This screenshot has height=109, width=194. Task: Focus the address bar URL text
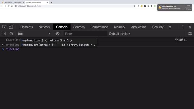click(34, 6)
